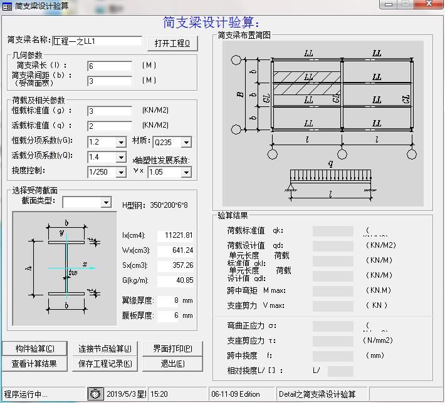Minimize the 简支梁设计验算 window
Screen dimensions: 445x403
pos(389,4)
